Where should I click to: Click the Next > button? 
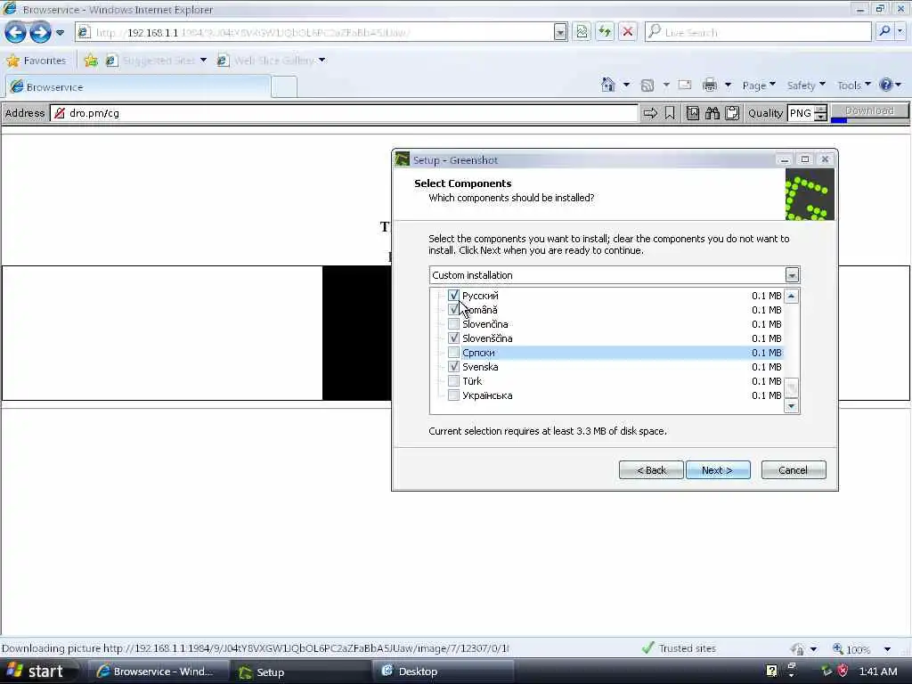718,470
